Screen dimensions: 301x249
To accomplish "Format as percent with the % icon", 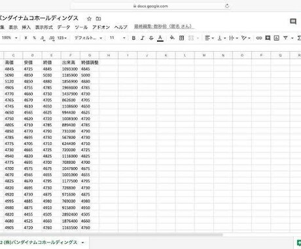I will point(35,38).
